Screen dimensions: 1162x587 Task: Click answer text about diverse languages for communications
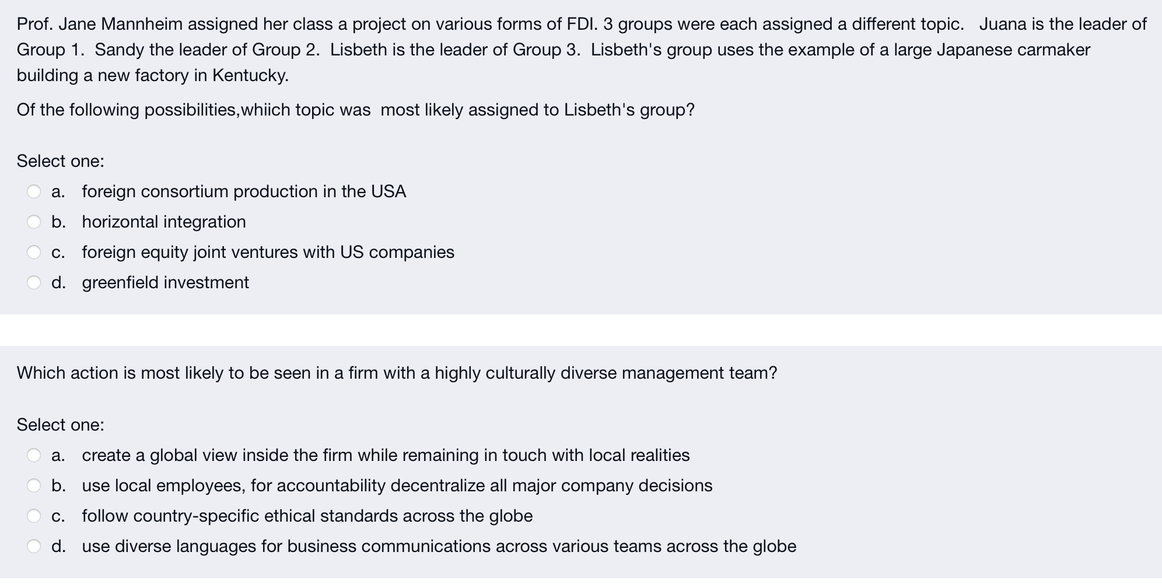pos(439,546)
